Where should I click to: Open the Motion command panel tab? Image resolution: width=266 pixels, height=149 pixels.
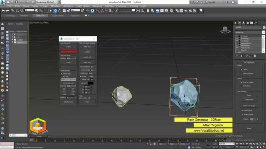pos(248,23)
